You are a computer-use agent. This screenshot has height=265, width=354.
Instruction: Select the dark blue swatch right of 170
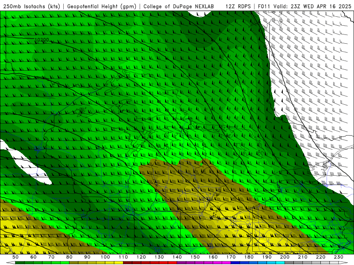[x=235, y=263]
